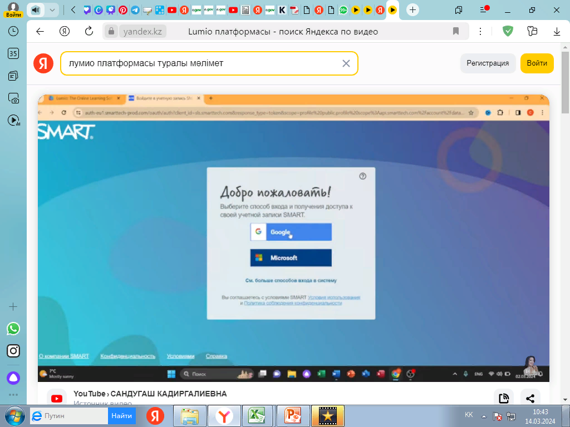Launch Alice assistant purple icon
The width and height of the screenshot is (570, 427).
pyautogui.click(x=13, y=378)
